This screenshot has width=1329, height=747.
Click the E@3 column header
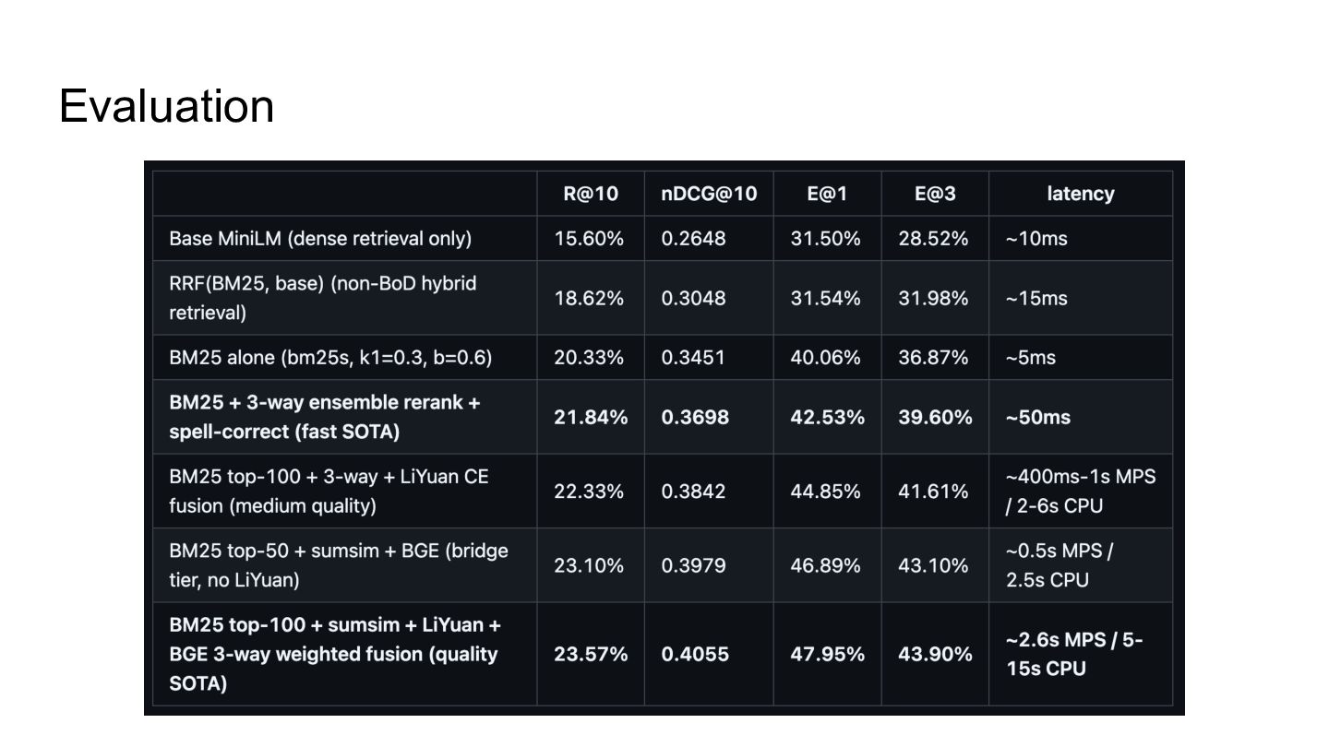tap(935, 194)
